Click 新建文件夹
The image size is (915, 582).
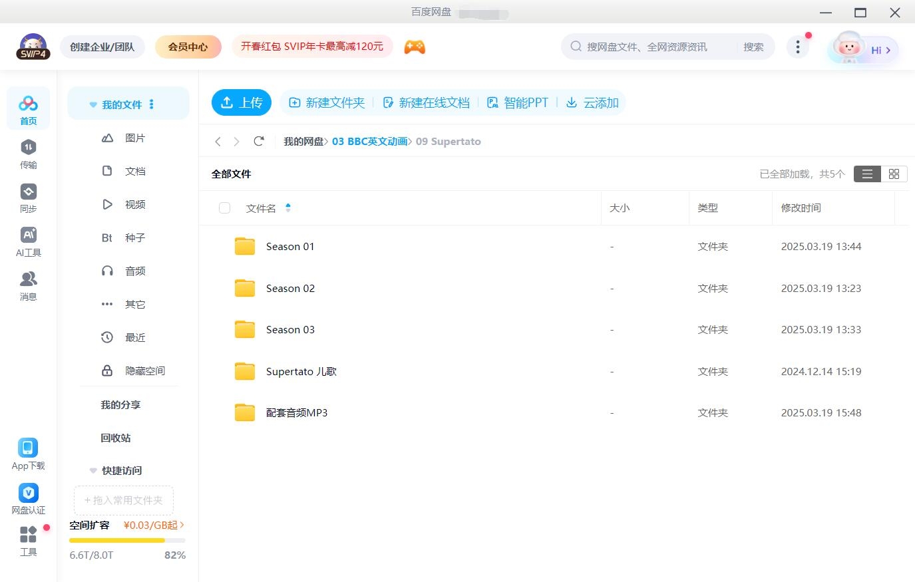click(x=327, y=102)
